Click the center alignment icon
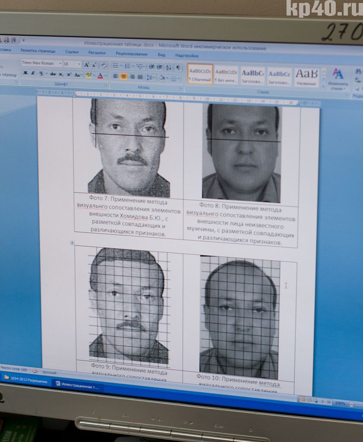363x442 pixels. click(x=124, y=76)
